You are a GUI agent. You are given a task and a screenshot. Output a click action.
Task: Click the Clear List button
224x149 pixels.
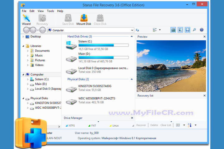coord(166,125)
